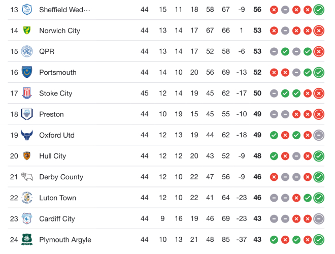Viewport: 335px width, 254px height.
Task: Click the Cardiff City bluebird badge
Action: [27, 218]
